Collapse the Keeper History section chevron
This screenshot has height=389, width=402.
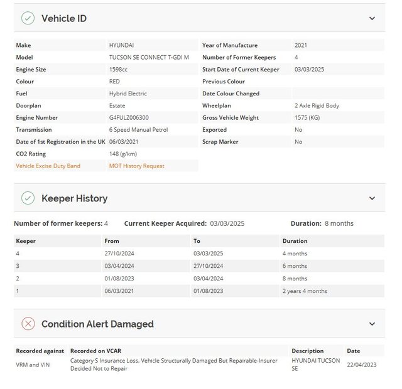pyautogui.click(x=372, y=198)
